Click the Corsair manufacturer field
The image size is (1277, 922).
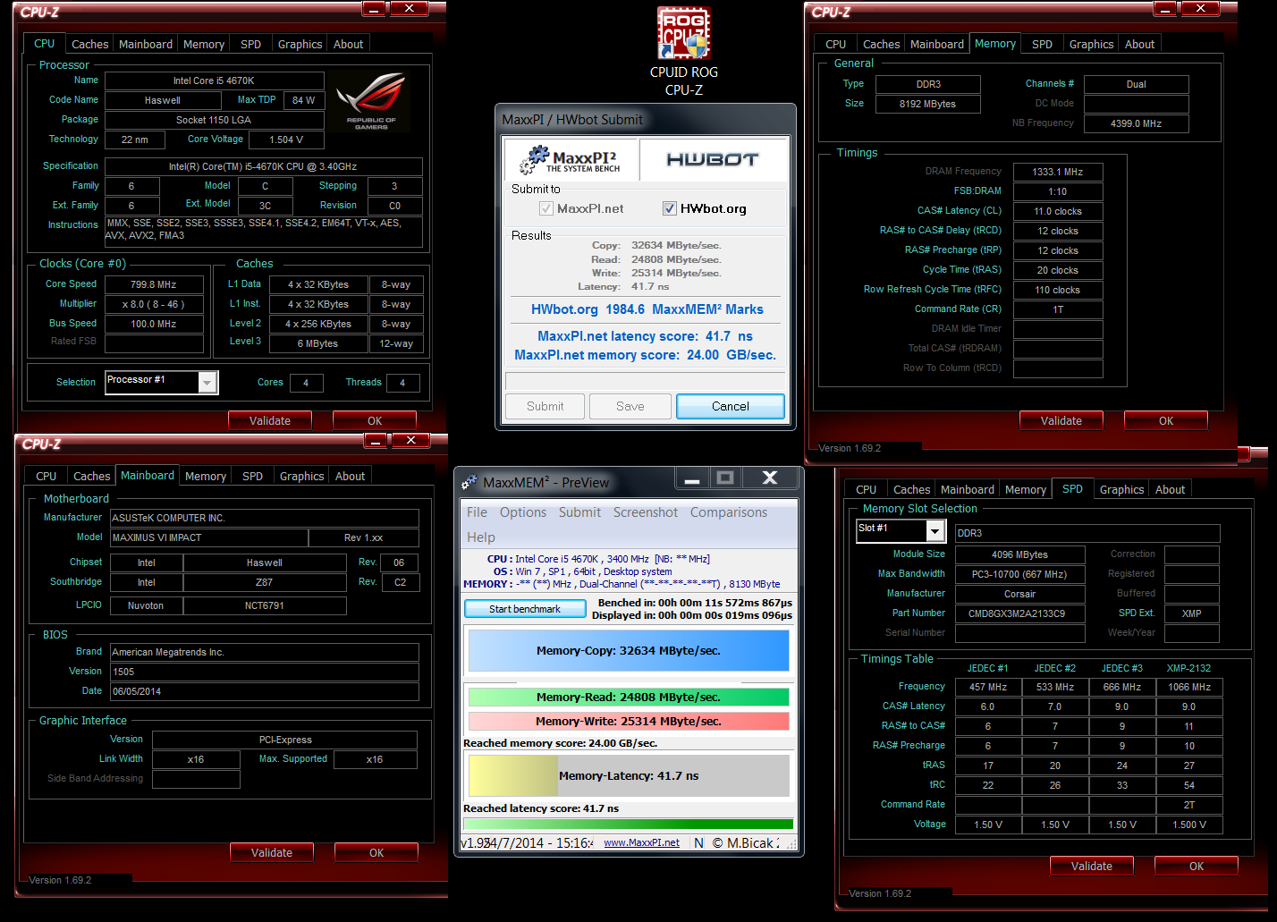[1020, 594]
